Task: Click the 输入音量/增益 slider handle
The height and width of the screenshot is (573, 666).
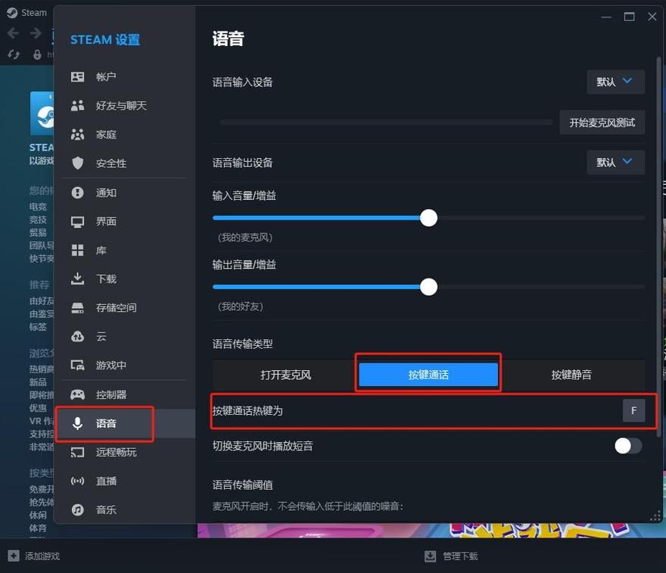Action: click(428, 218)
